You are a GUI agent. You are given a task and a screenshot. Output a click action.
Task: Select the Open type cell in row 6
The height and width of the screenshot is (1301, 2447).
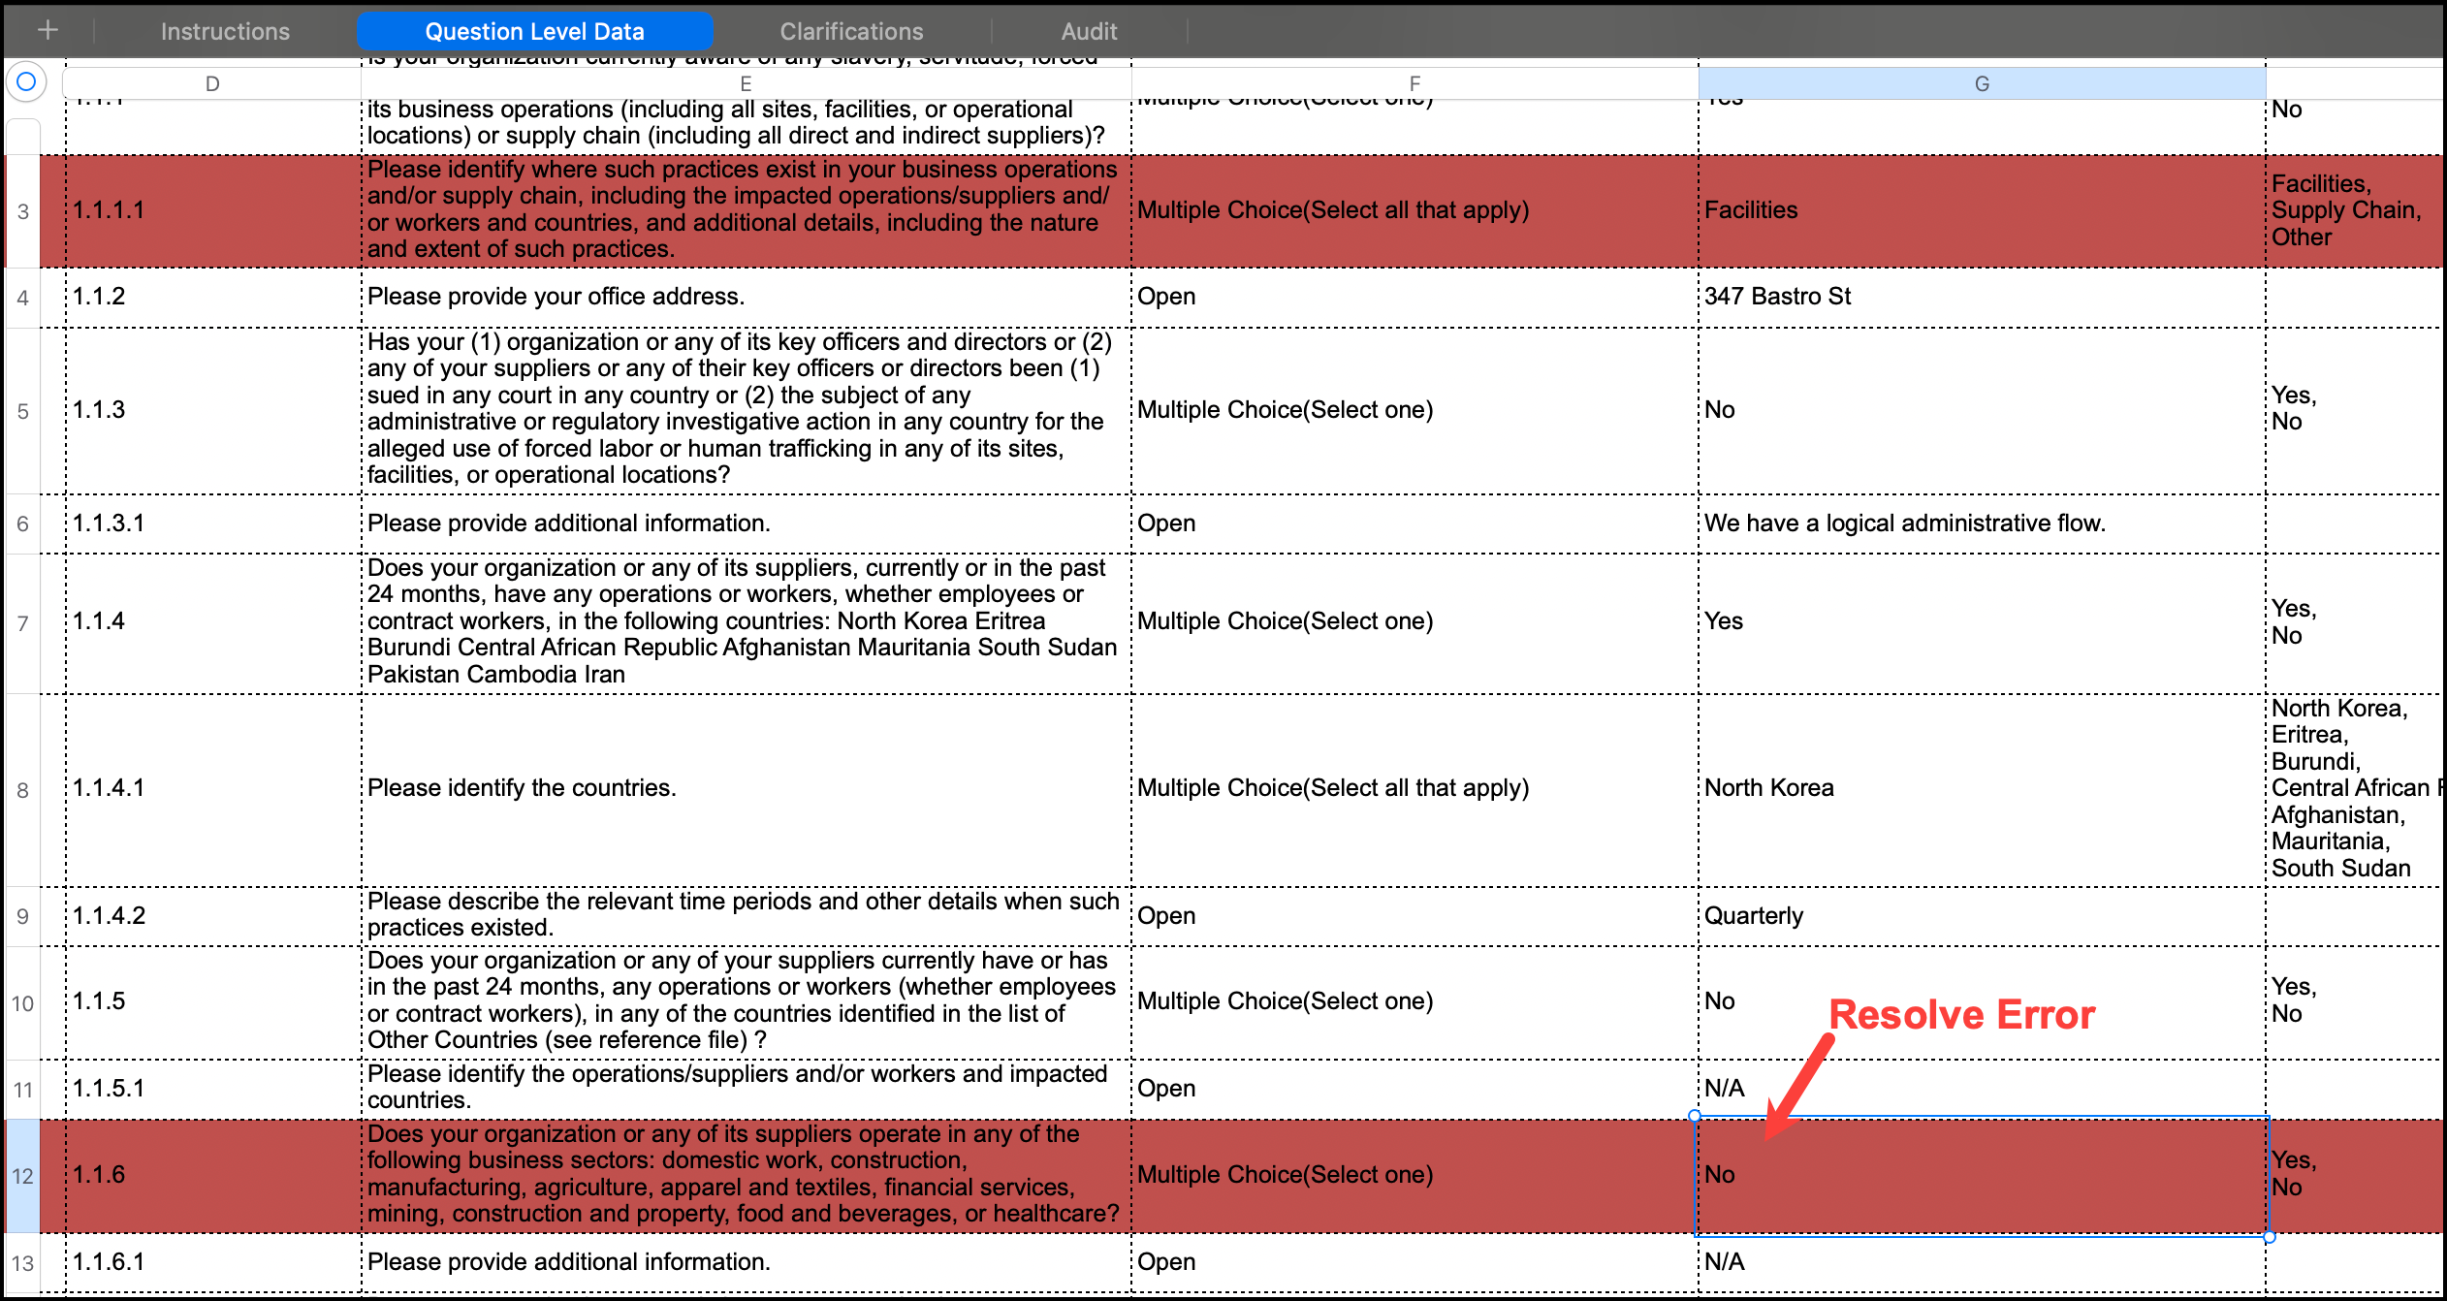pyautogui.click(x=1411, y=523)
